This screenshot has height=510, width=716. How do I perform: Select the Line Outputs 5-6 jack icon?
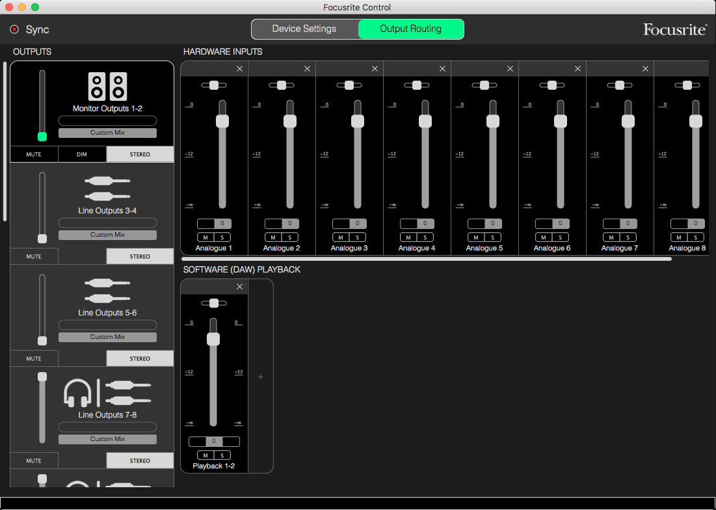[107, 291]
